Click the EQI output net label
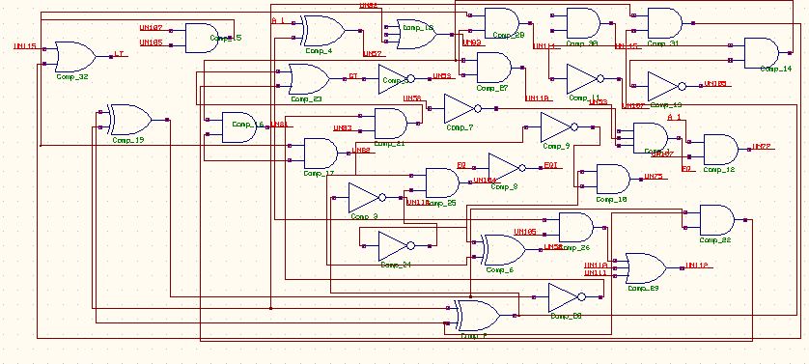809x364 pixels. (551, 165)
